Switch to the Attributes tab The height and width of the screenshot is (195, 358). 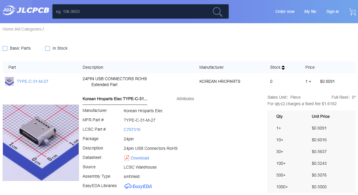tap(185, 99)
